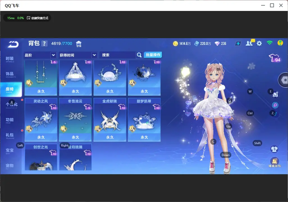Minimize the QQ飞车 window
288x202 pixels.
coord(263,5)
